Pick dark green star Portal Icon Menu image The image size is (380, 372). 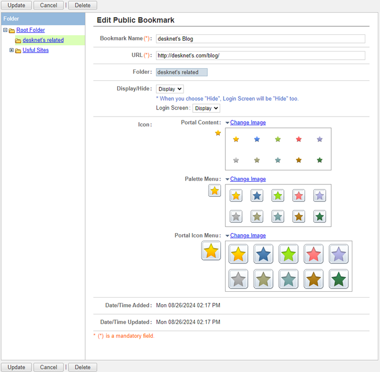coord(339,279)
